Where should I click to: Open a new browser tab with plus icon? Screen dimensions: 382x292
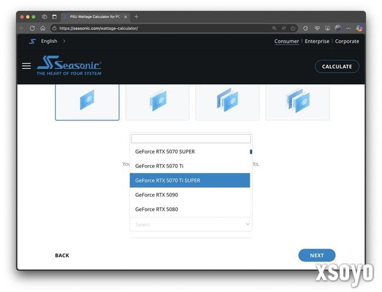[136, 16]
